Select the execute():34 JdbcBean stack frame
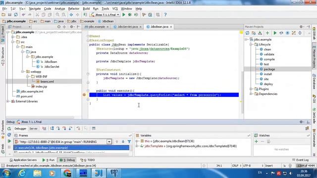317x178 pixels. [71, 148]
